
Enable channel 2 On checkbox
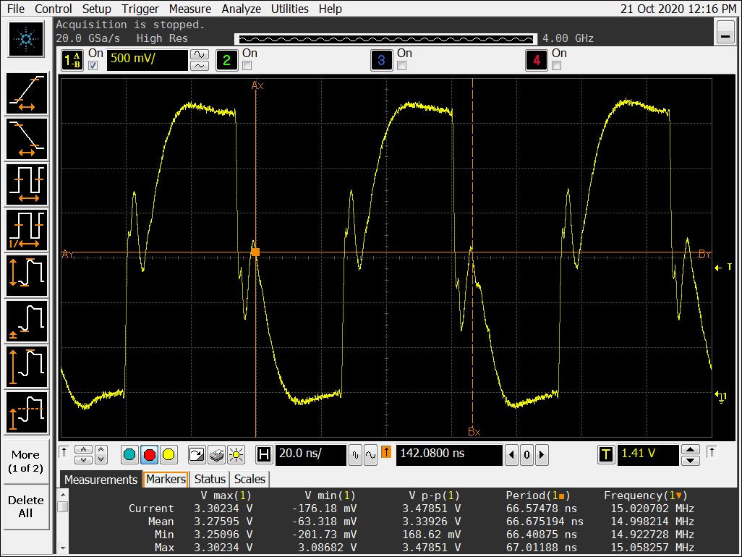[x=247, y=66]
